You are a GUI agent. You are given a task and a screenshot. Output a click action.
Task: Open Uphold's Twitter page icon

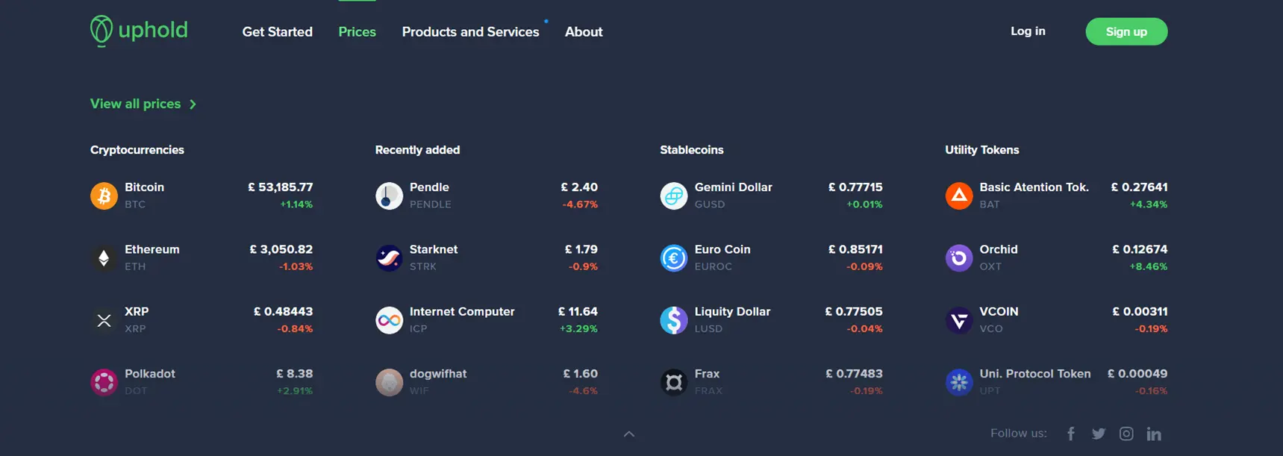pos(1099,434)
